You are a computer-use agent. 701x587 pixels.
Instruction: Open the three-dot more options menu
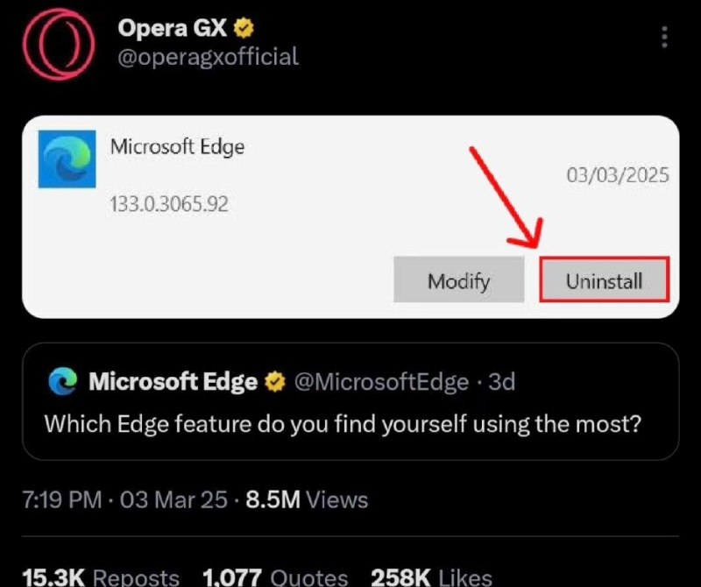click(665, 37)
